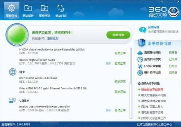The height and width of the screenshot is (127, 181).
Task: Click 驱动正常 status for NVIDIA Virtual Audio
Action: [x=120, y=53]
